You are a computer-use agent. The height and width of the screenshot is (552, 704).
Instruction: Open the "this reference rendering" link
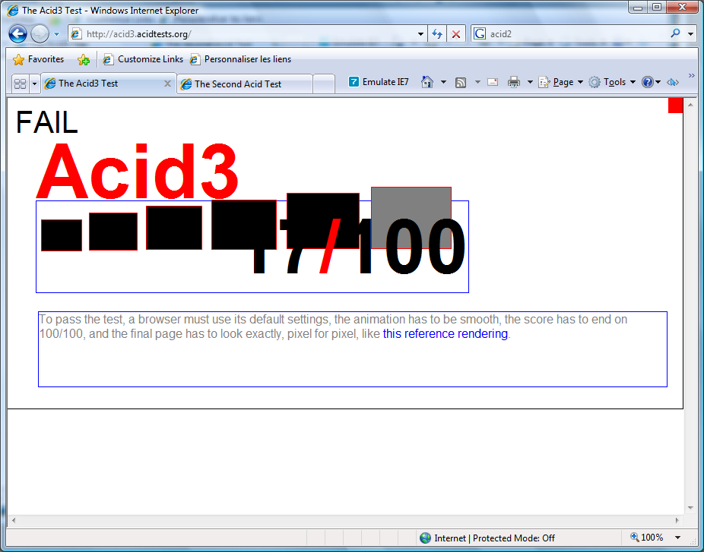[445, 334]
